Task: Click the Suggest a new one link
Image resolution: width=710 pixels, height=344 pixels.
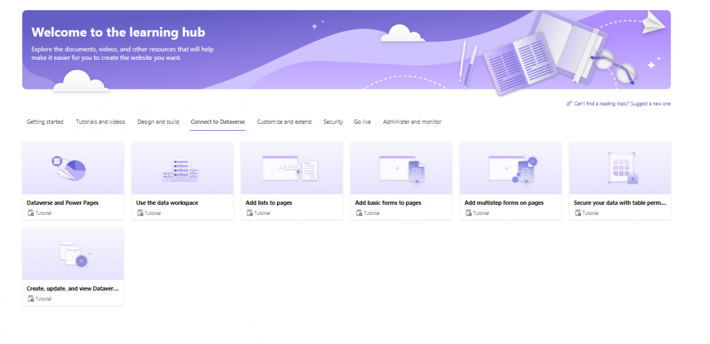Action: point(651,103)
